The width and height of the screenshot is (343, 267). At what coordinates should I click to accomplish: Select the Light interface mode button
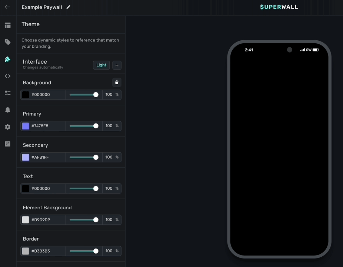tap(101, 65)
